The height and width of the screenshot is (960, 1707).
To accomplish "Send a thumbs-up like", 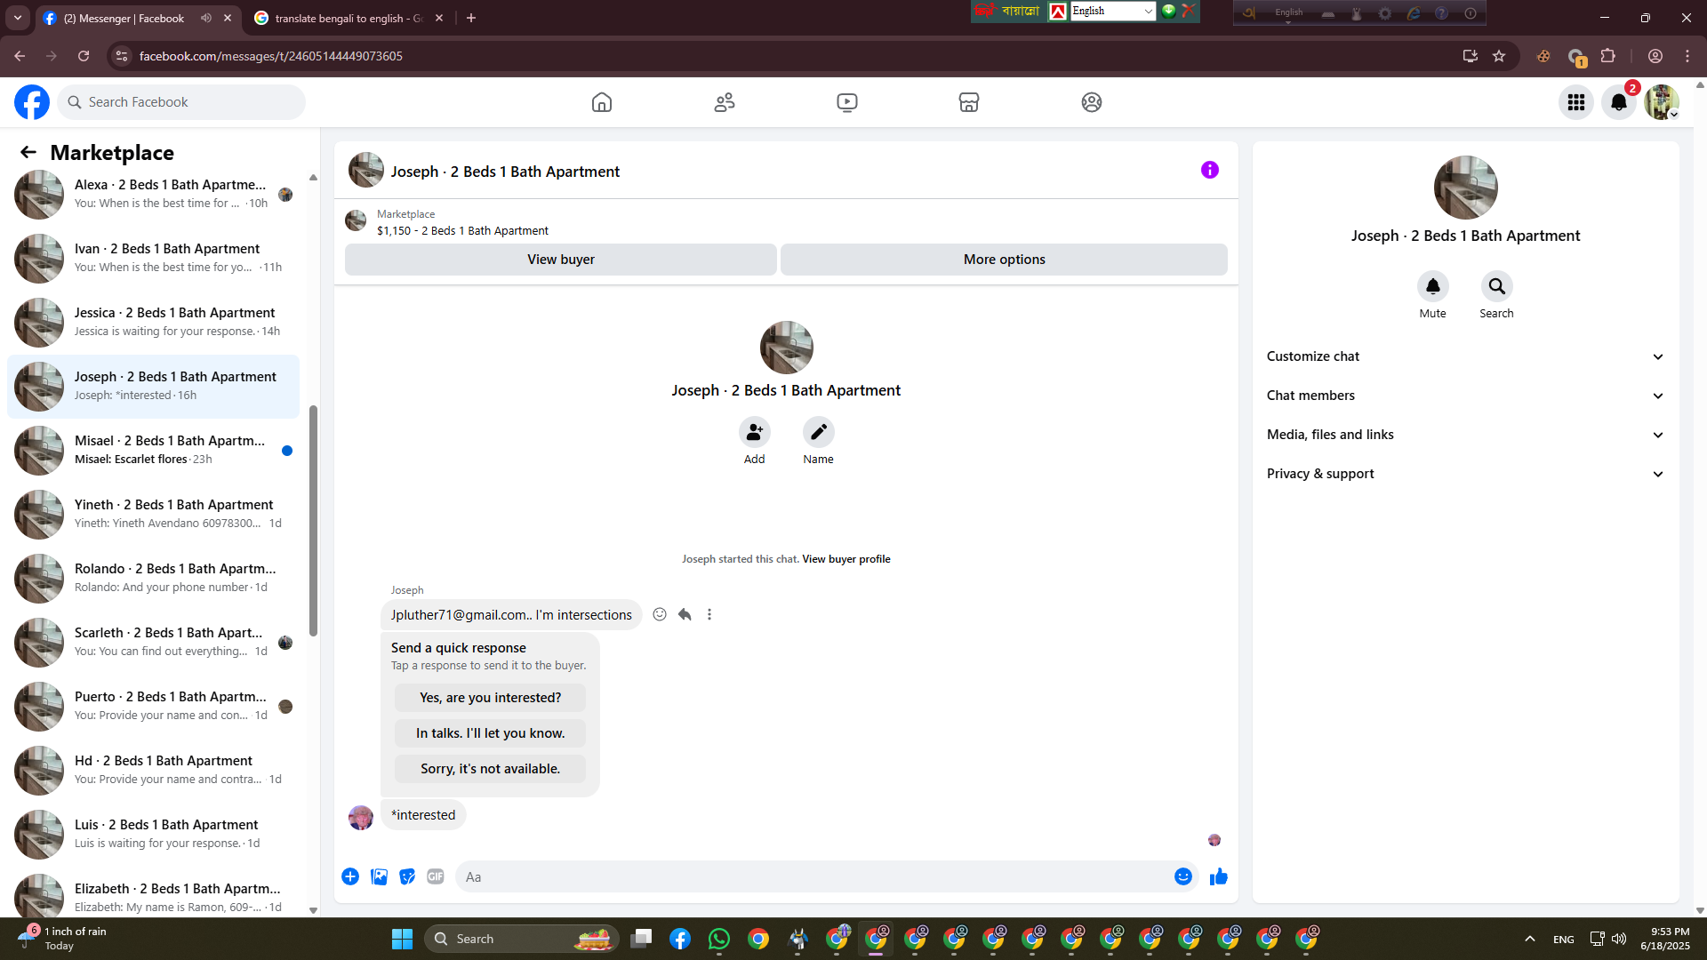I will 1219,876.
